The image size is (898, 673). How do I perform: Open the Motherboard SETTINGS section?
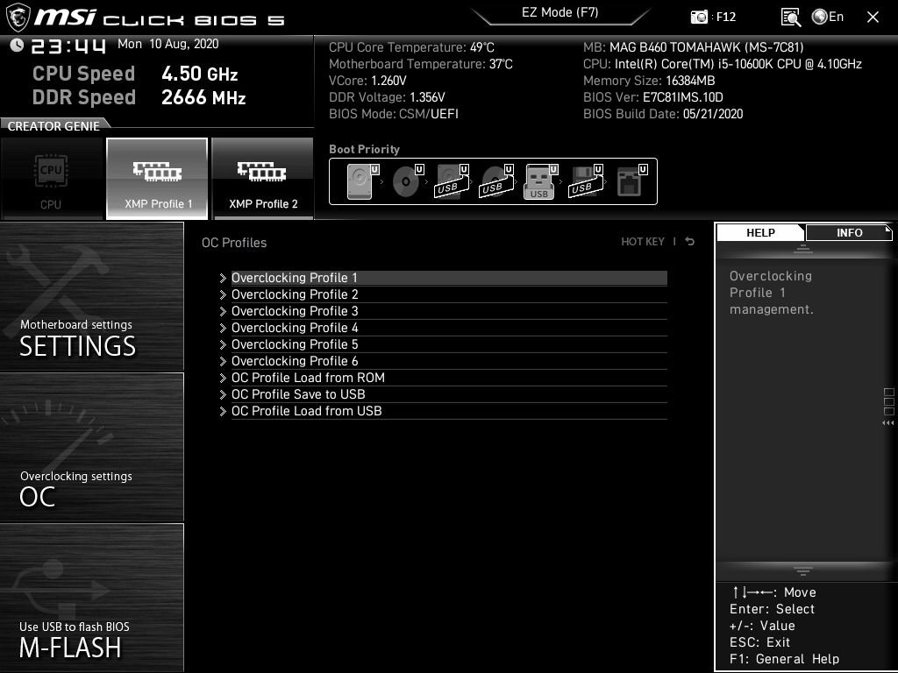(91, 296)
